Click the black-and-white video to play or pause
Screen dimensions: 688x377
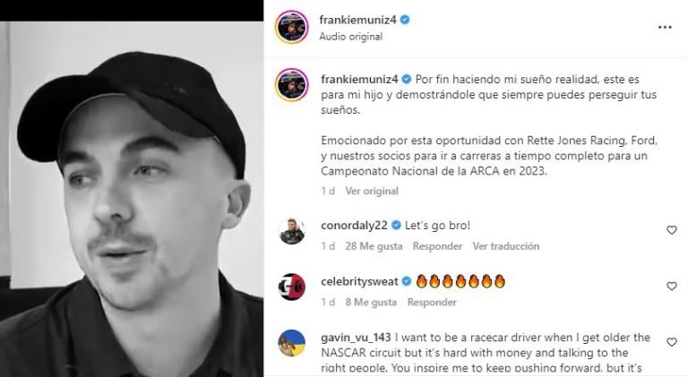click(x=132, y=199)
